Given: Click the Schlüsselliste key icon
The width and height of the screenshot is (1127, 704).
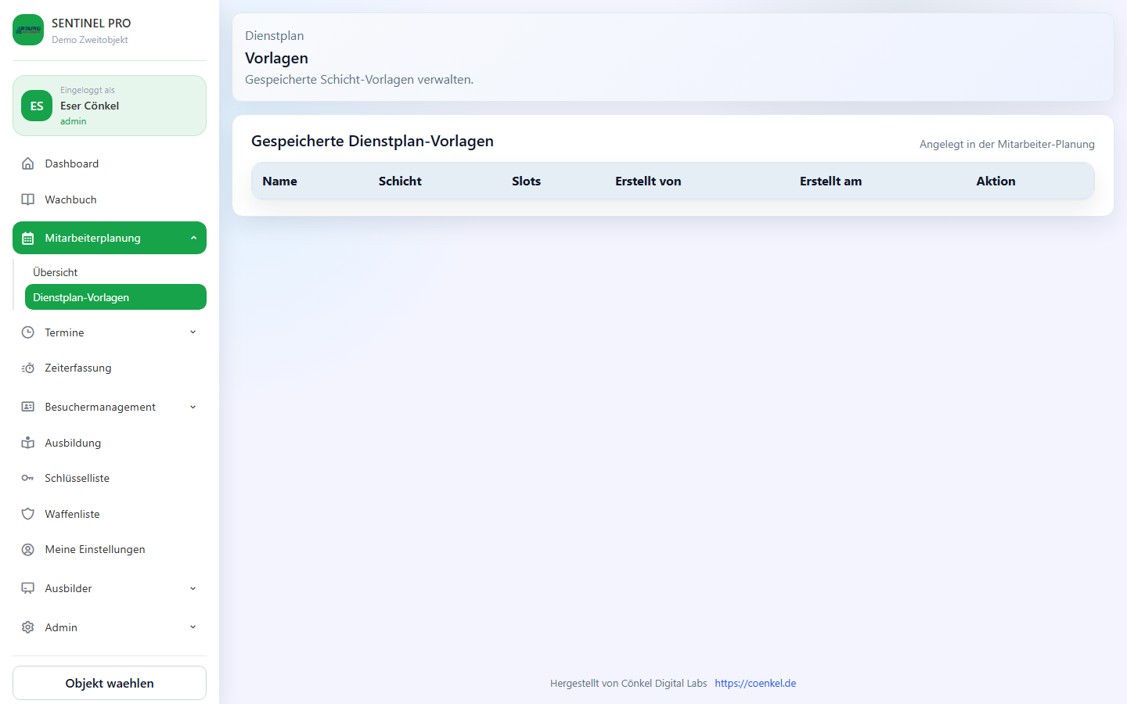Looking at the screenshot, I should pyautogui.click(x=27, y=478).
